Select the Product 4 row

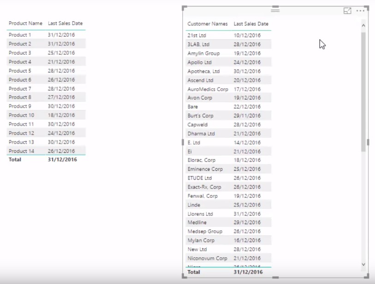(46, 62)
